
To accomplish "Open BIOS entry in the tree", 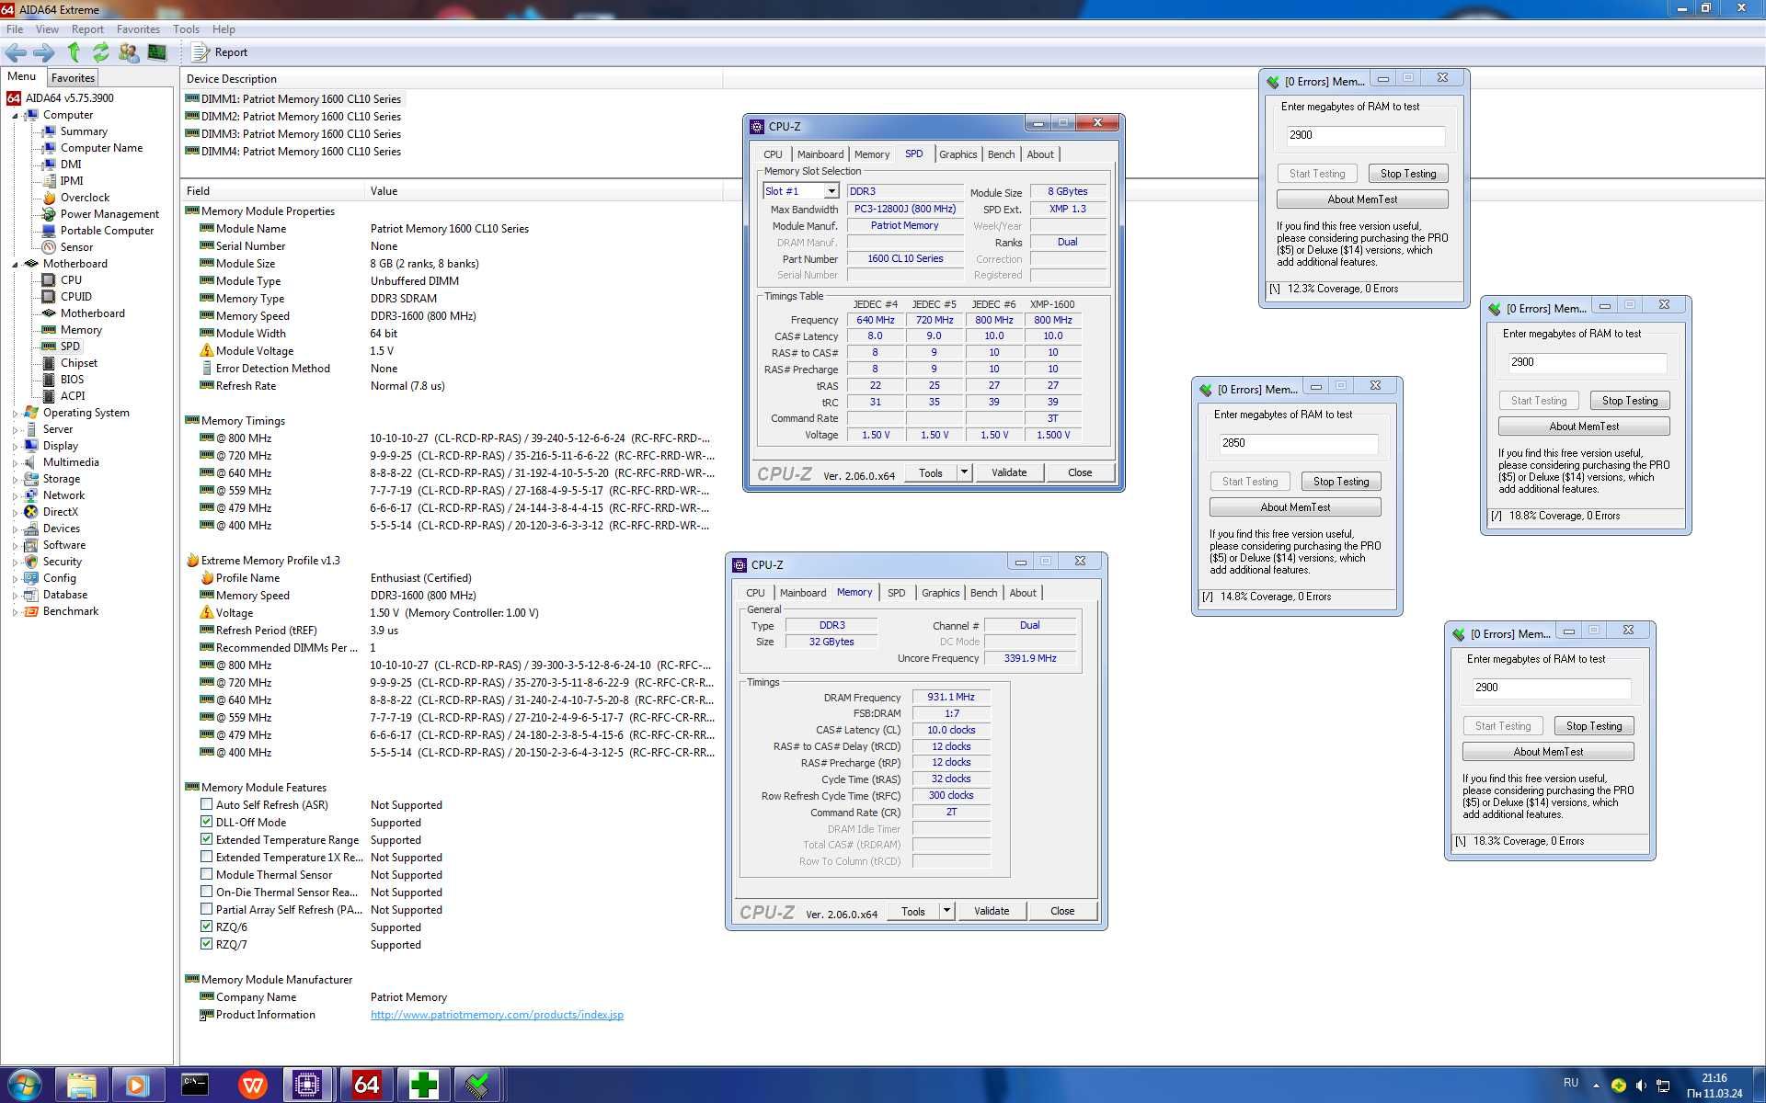I will [72, 380].
